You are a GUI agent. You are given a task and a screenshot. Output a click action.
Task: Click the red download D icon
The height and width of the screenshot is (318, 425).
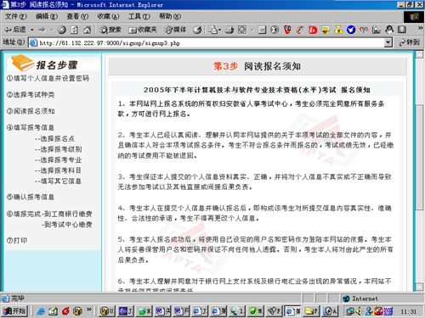313,30
